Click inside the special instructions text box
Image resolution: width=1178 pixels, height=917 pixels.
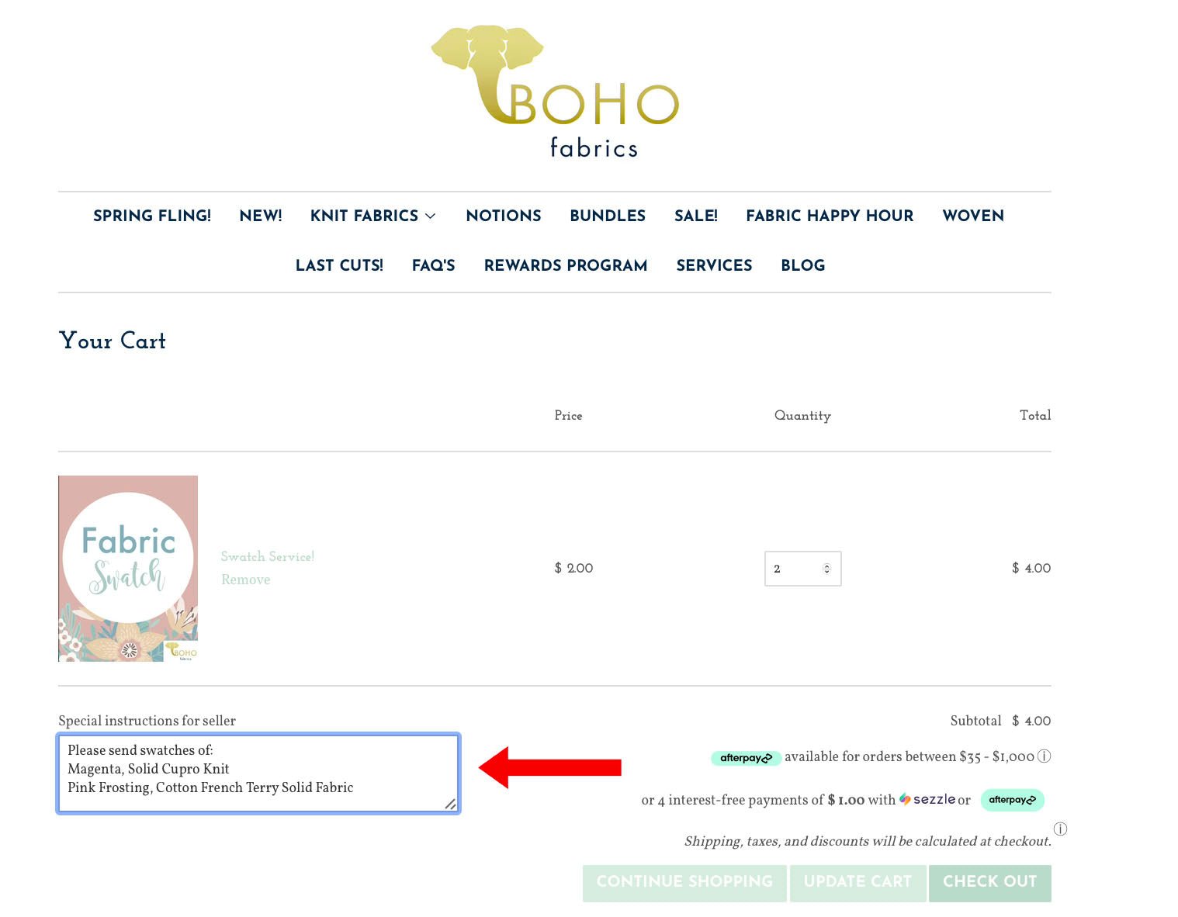258,773
